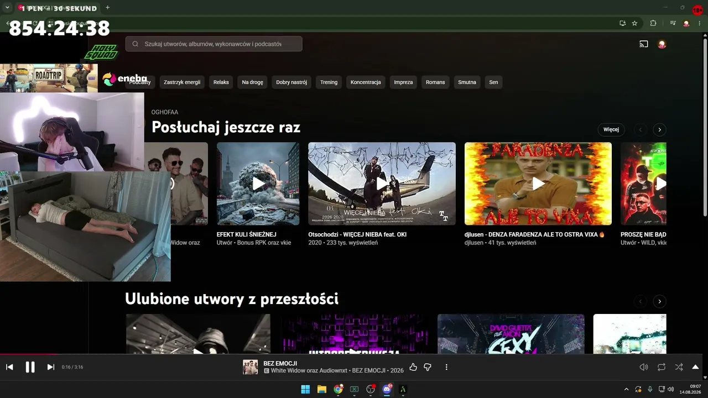Open a new browser tab
The width and height of the screenshot is (708, 398).
click(107, 8)
